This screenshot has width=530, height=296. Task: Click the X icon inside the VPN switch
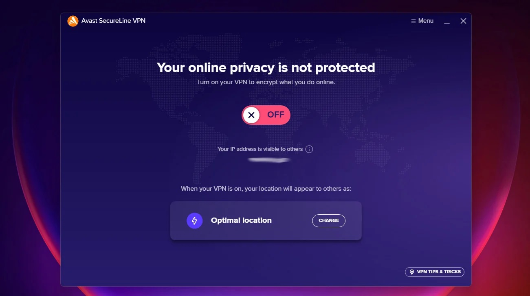click(252, 115)
